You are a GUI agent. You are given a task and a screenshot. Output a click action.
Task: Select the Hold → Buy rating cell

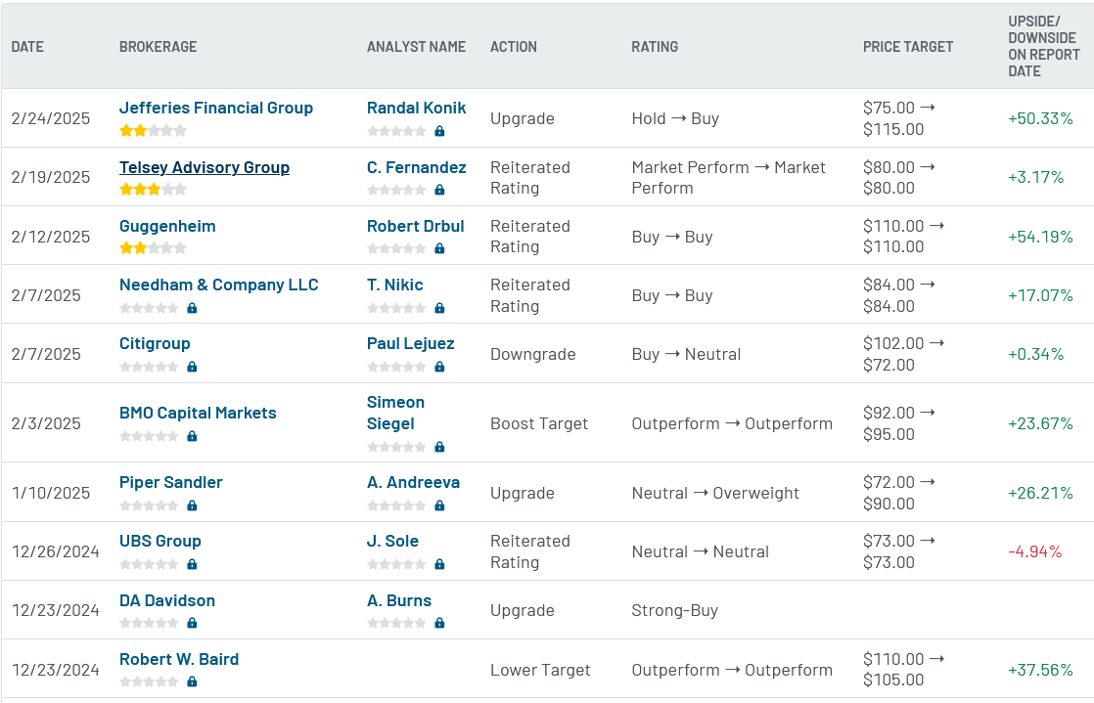pos(675,118)
